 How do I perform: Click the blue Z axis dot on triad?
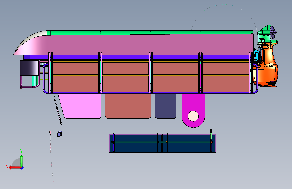tap(22, 168)
